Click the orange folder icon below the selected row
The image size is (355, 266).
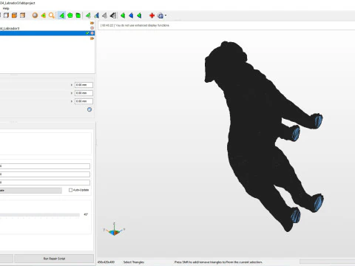pos(92,38)
